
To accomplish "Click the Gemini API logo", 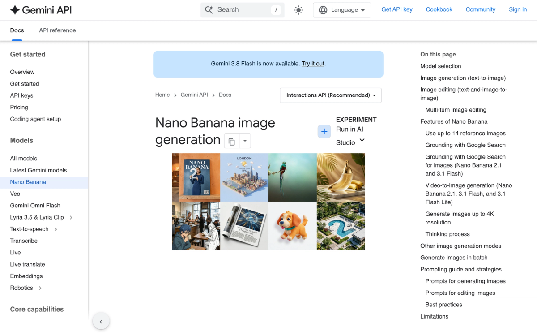I will (x=41, y=10).
